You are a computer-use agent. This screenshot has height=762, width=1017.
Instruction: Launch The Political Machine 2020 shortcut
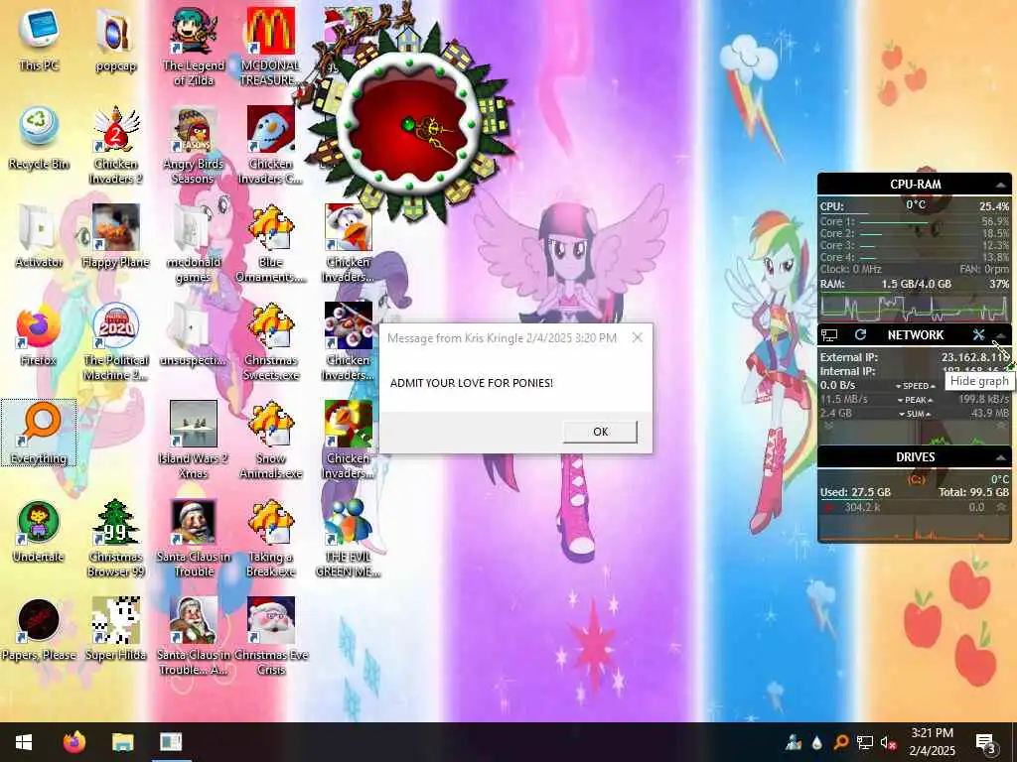pyautogui.click(x=115, y=341)
